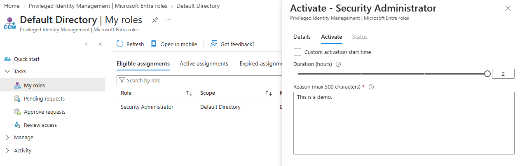Viewport: 520px width, 166px height.
Task: Click the Got feedback person icon
Action: (214, 44)
